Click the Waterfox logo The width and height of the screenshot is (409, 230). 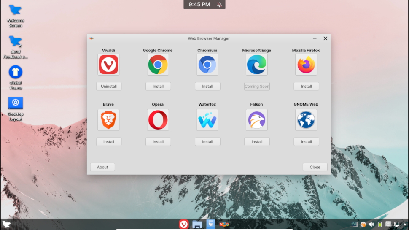click(207, 120)
